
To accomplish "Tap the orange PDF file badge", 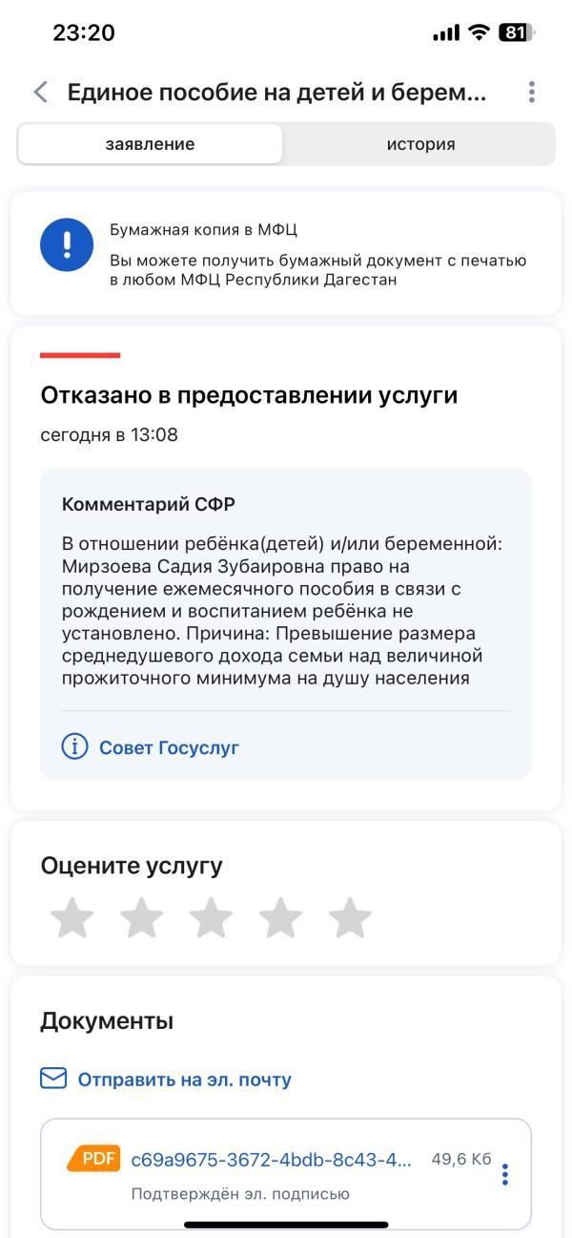I will 94,1159.
